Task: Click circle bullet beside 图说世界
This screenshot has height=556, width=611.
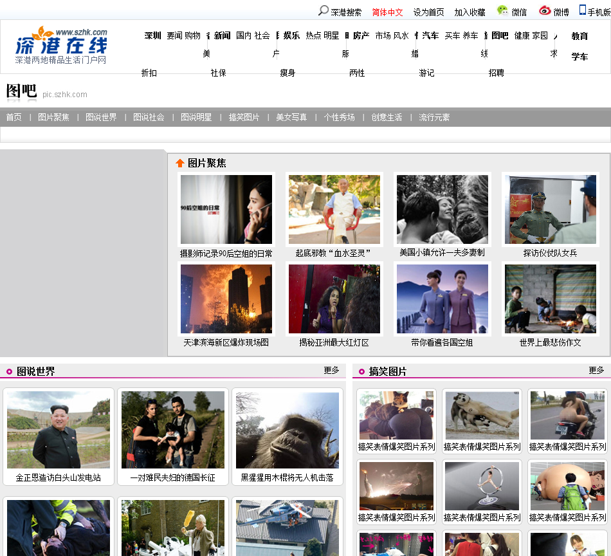Action: [x=10, y=371]
